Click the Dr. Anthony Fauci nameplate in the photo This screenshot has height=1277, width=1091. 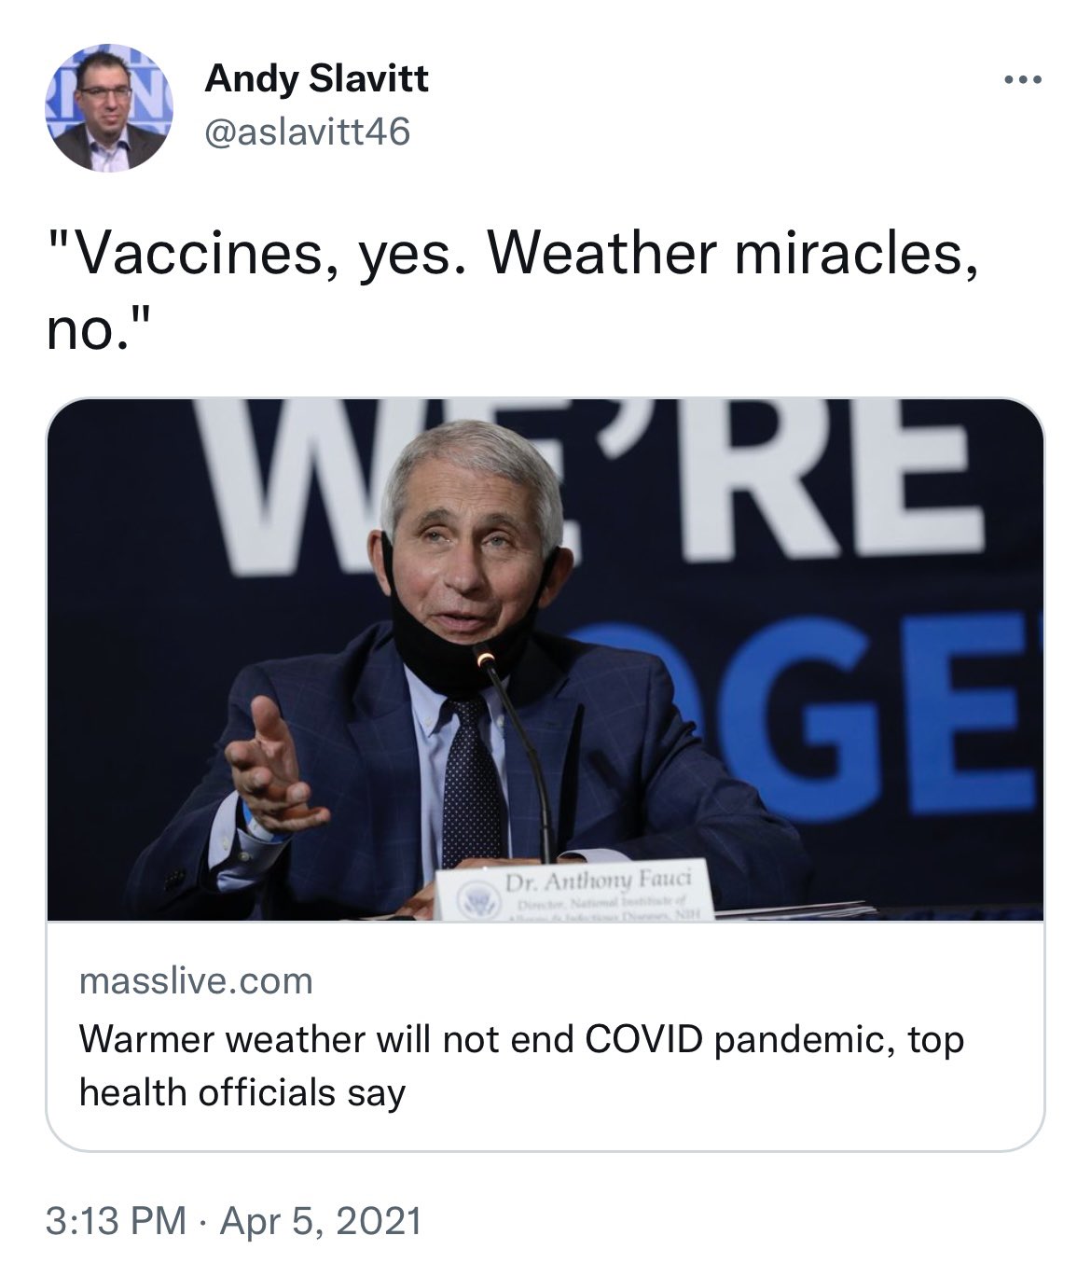[575, 891]
